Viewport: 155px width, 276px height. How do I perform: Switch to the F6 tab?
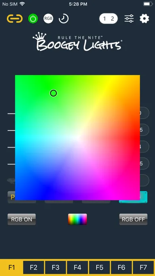(x=121, y=268)
